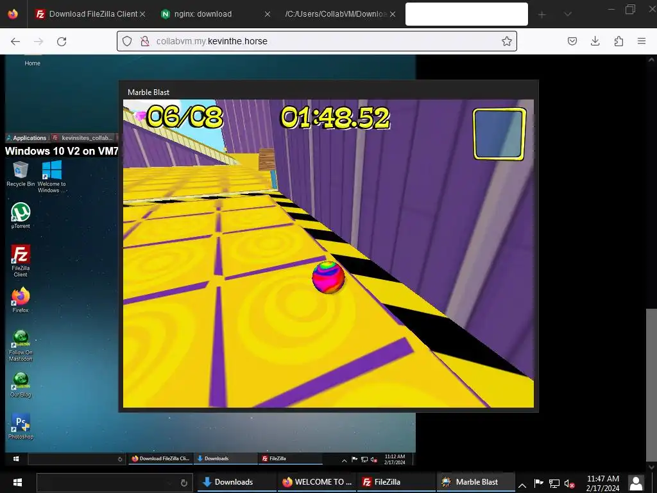
Task: Open Download FileZilla Cli... on inner taskbar
Action: (160, 458)
